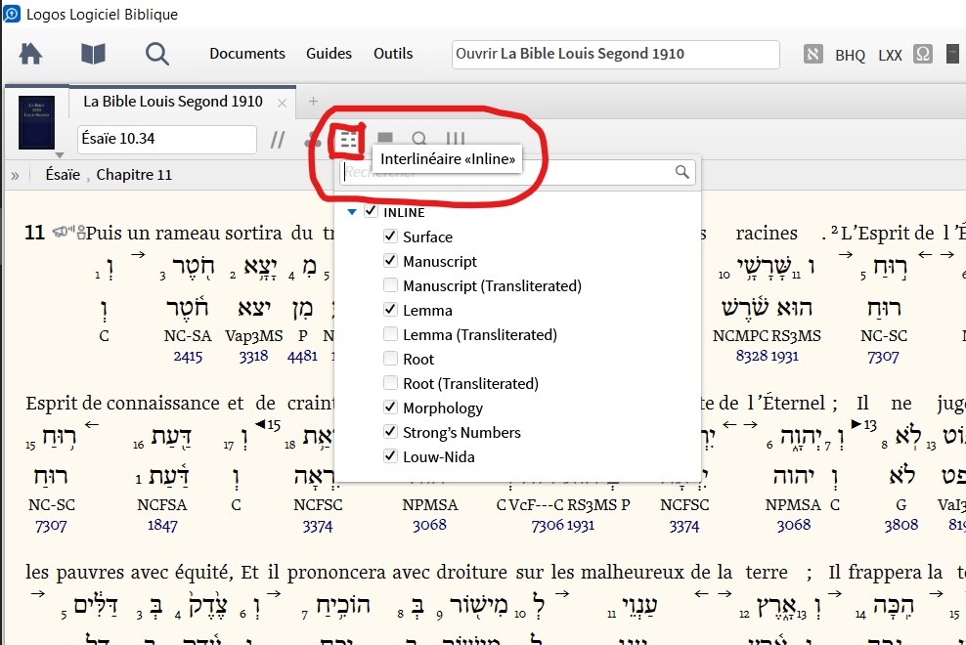The image size is (966, 645).
Task: Disable the Strong's Numbers checkbox
Action: [x=390, y=431]
